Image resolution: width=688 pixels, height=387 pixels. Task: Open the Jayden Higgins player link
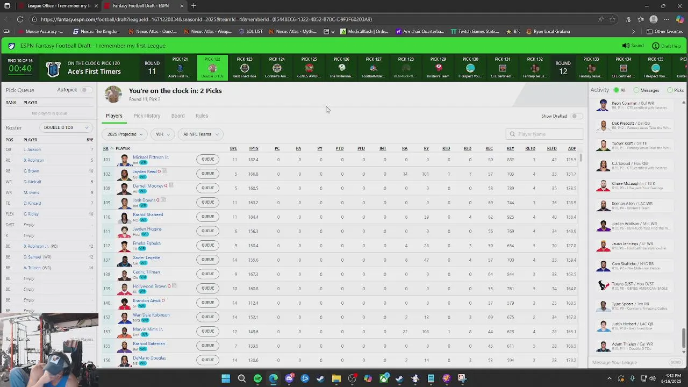(x=147, y=229)
